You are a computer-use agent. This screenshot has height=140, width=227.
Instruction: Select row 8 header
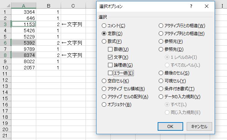[x=6, y=55]
